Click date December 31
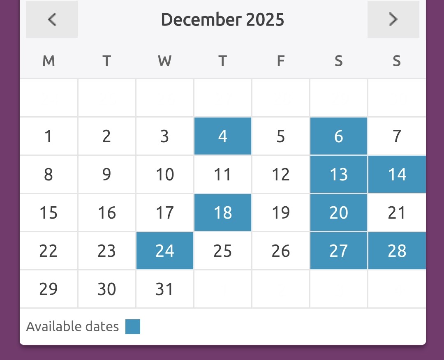The image size is (444, 360). click(164, 289)
